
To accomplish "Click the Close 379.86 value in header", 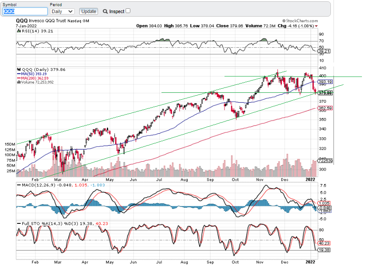I will [x=230, y=26].
